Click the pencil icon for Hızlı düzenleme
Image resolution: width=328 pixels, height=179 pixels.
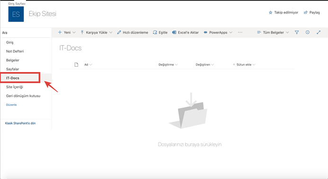click(x=119, y=32)
